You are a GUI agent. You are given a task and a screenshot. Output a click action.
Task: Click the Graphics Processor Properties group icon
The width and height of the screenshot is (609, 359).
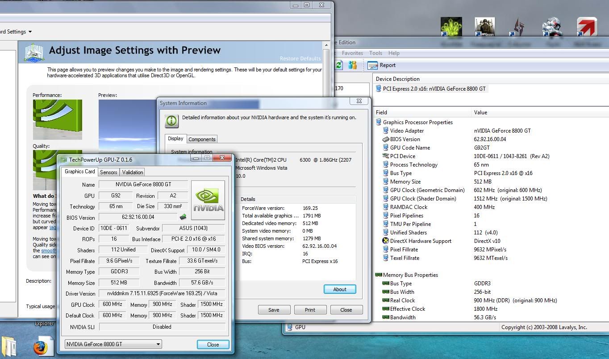379,122
